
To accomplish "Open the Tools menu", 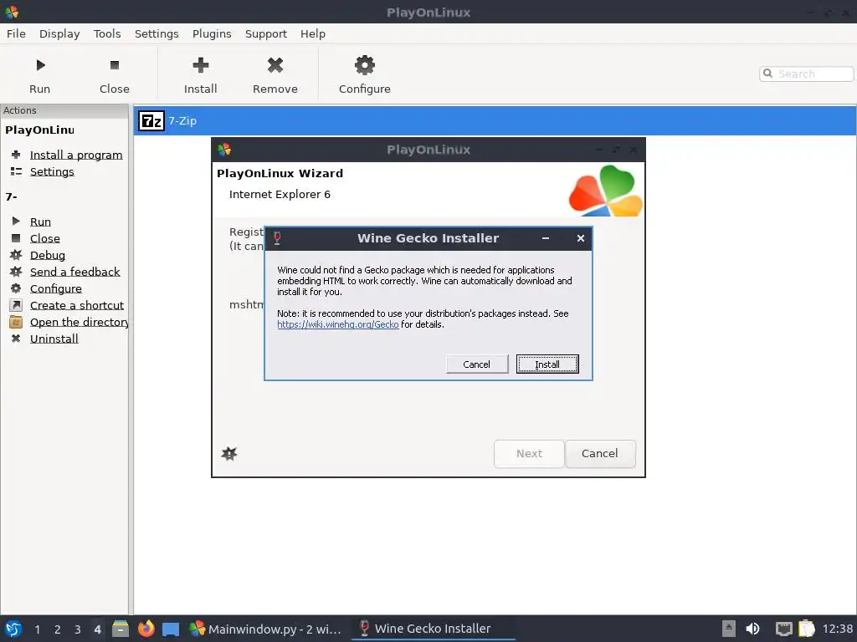I will click(107, 33).
